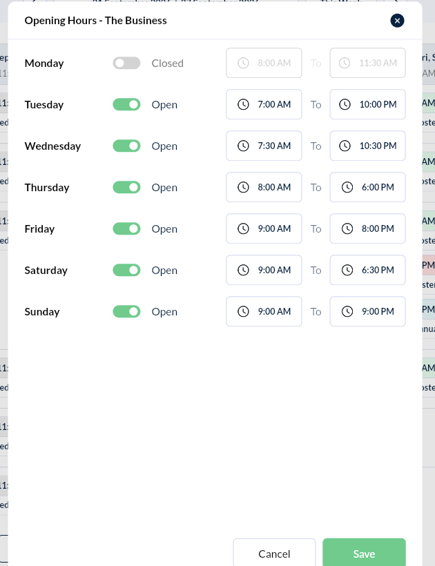
Task: Turn off the Tuesday open toggle
Action: (x=126, y=105)
